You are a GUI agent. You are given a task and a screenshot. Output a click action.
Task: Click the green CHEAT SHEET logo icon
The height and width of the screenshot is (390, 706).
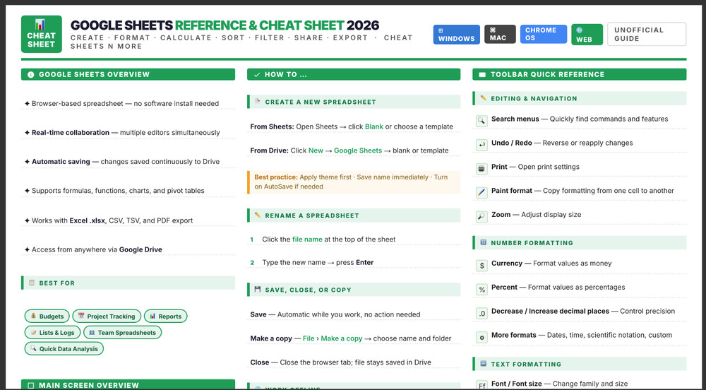(x=42, y=34)
